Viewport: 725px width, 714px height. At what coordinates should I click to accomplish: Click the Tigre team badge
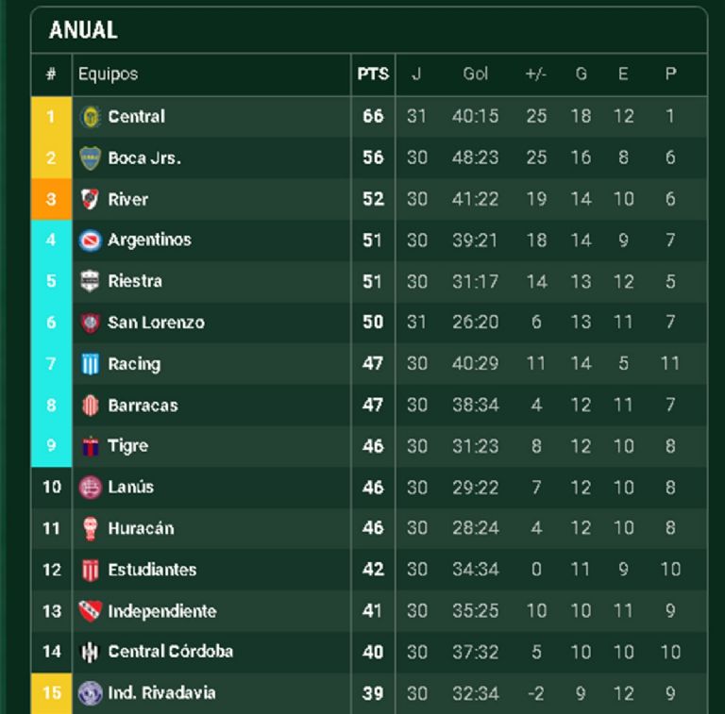click(91, 446)
